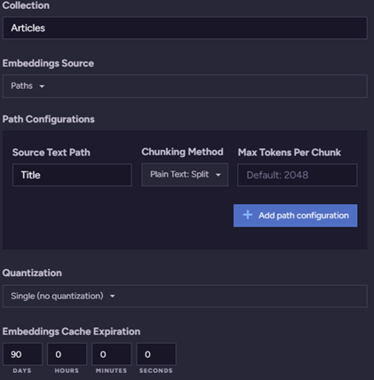
Task: Click the Chunking Method label
Action: coord(182,152)
